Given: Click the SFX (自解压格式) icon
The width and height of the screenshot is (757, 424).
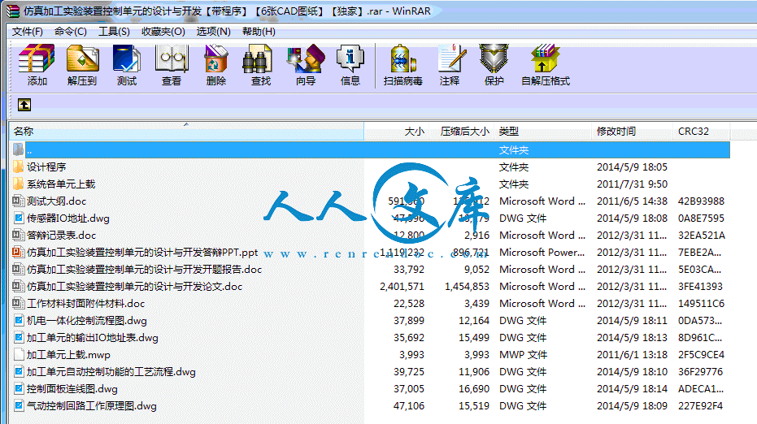Looking at the screenshot, I should (x=545, y=59).
